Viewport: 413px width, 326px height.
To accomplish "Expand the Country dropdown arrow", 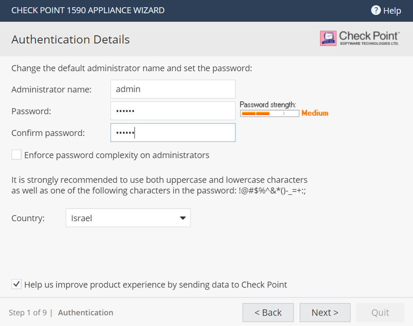I will coord(183,218).
